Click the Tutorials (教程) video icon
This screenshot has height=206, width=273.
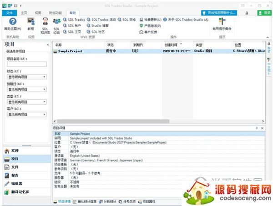pyautogui.click(x=31, y=24)
